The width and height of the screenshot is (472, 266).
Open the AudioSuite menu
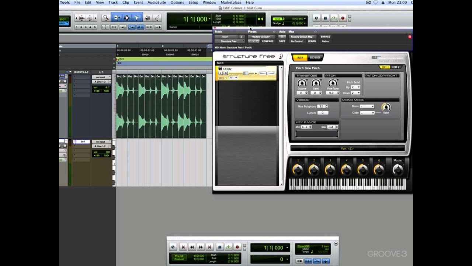[x=157, y=2]
